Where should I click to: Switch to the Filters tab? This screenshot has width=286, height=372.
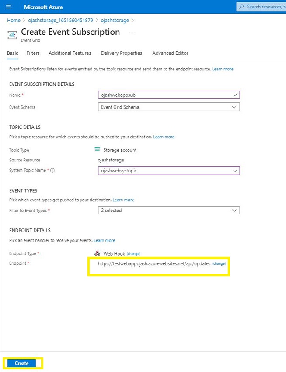tap(33, 53)
